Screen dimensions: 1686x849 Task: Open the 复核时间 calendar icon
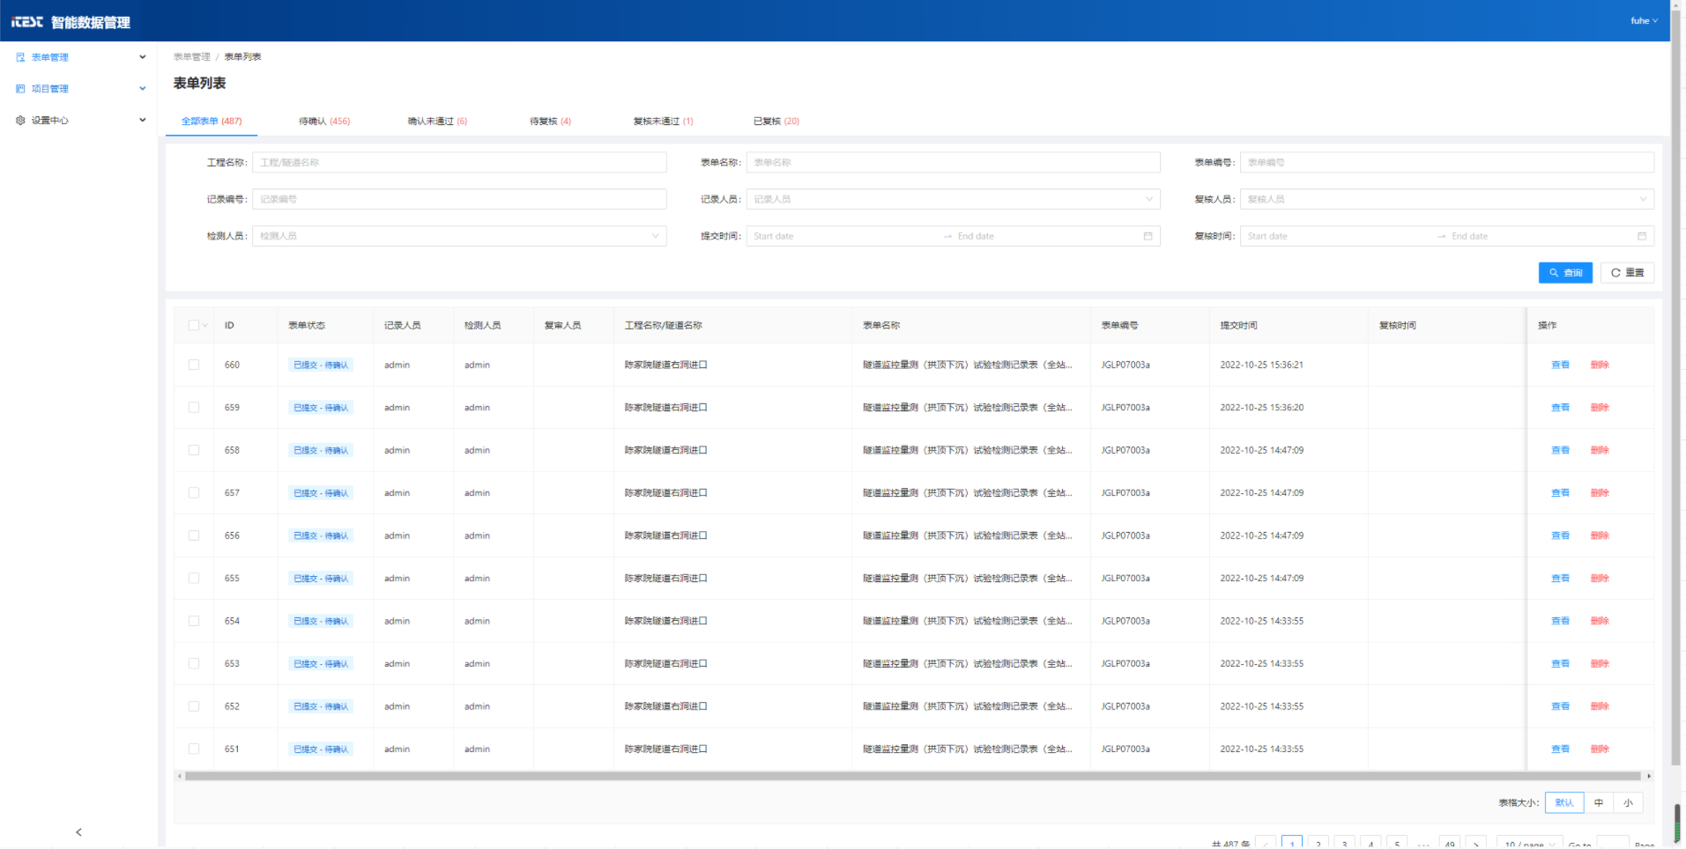point(1641,236)
